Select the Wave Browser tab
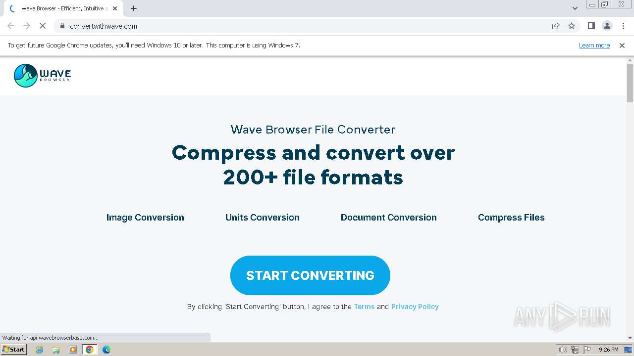The image size is (634, 356). pos(63,8)
